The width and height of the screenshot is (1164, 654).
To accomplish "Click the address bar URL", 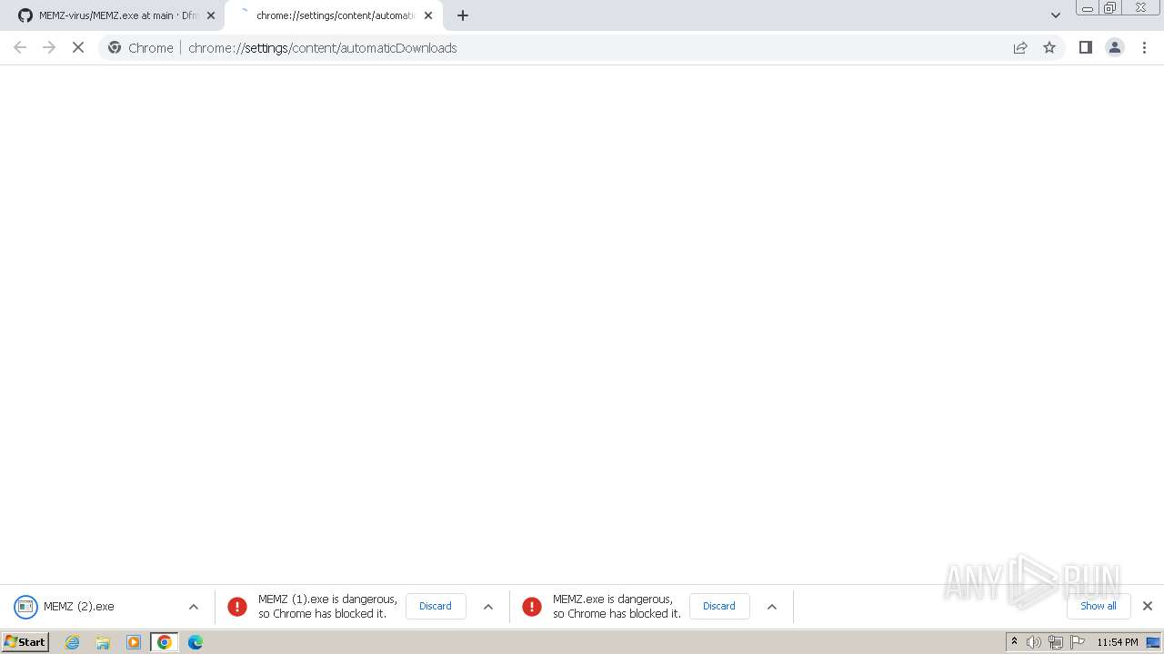I will click(x=322, y=47).
